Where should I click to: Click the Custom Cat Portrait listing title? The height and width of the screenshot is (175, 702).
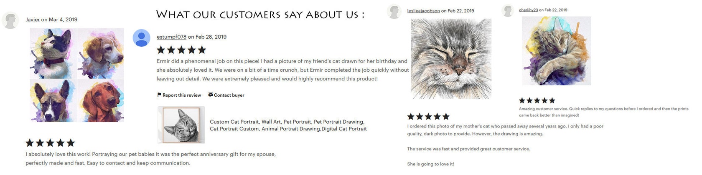[x=288, y=125]
